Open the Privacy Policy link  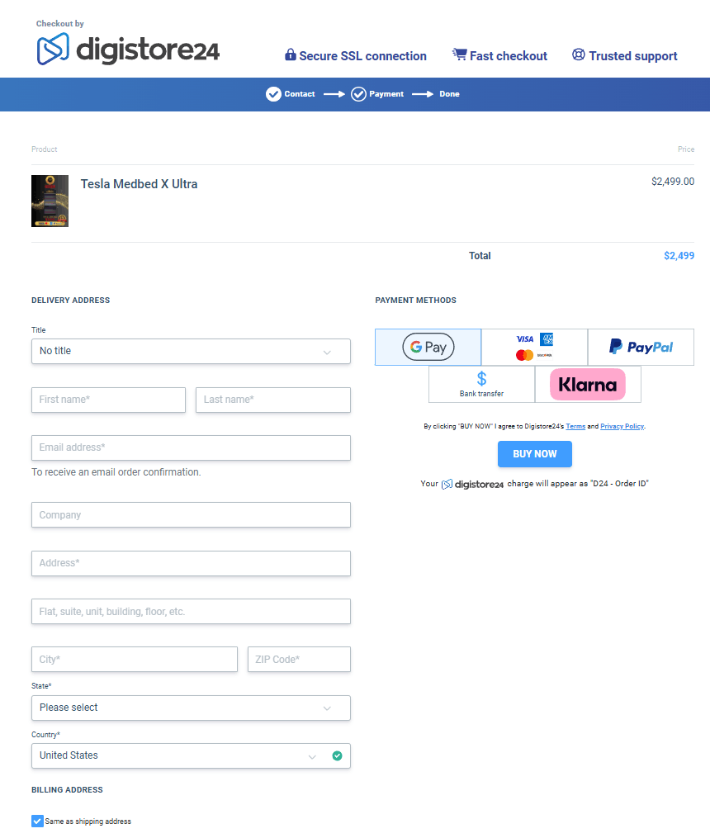pyautogui.click(x=622, y=426)
